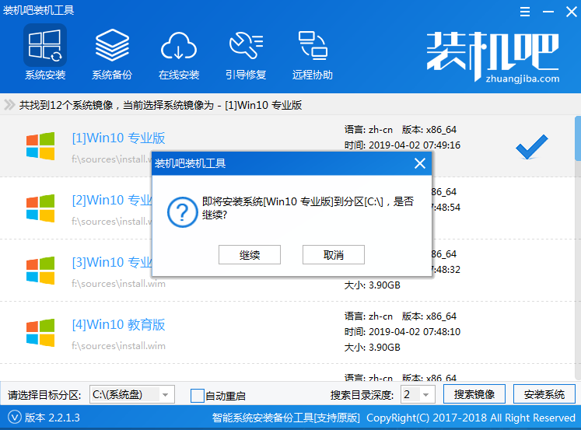
Task: Open the 搜索目录深度 depth dropdown
Action: tap(427, 394)
